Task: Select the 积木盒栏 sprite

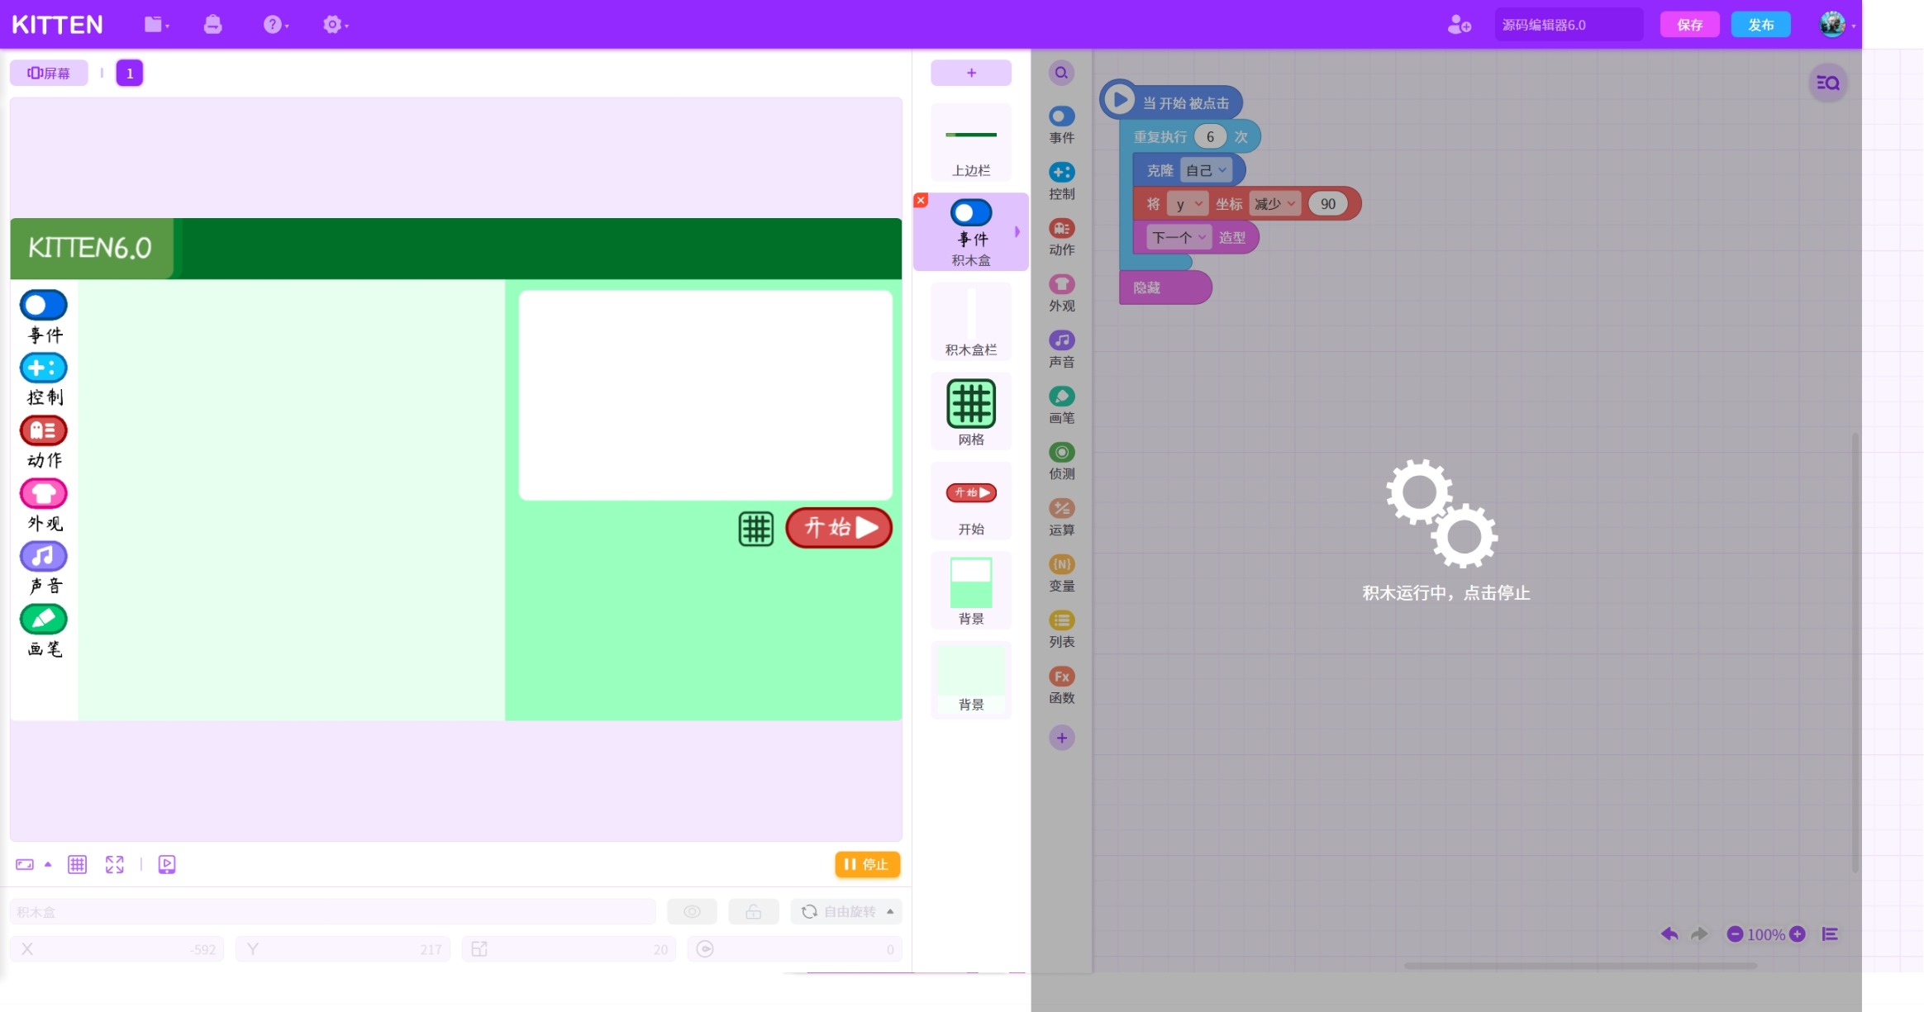Action: tap(971, 321)
